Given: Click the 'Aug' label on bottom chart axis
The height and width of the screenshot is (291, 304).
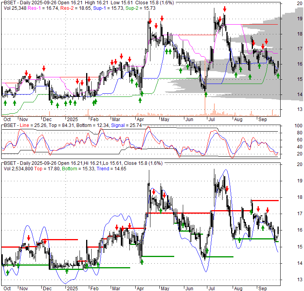Looking at the screenshot, I should pyautogui.click(x=238, y=289).
